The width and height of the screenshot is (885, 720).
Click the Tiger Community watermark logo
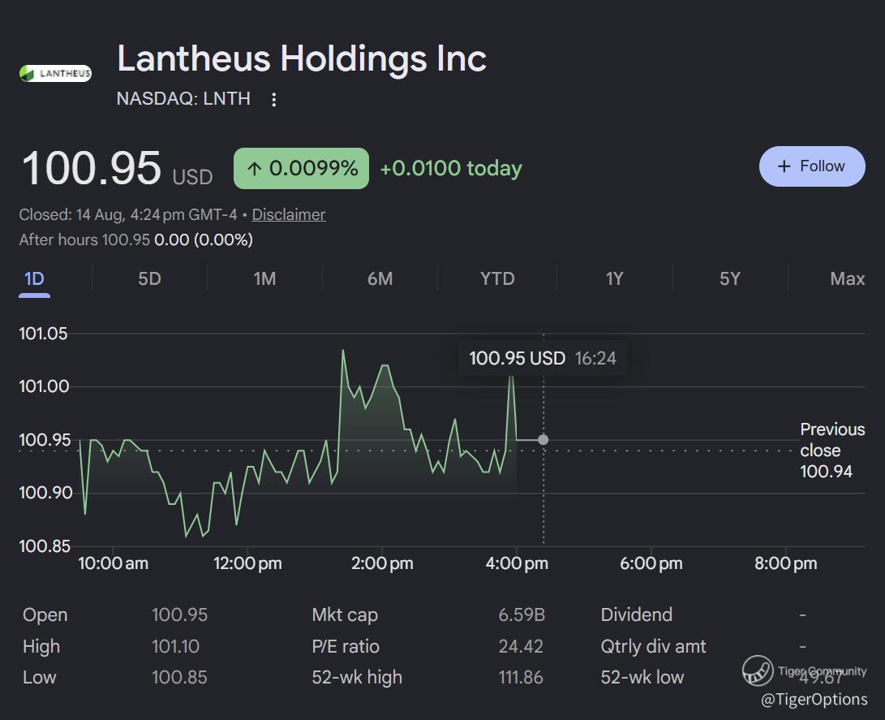[758, 670]
